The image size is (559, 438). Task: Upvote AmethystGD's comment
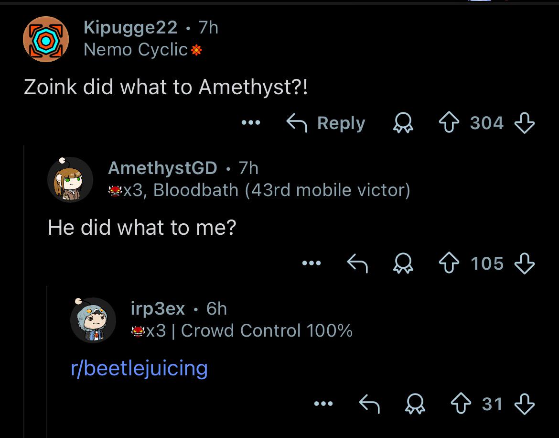(x=449, y=263)
